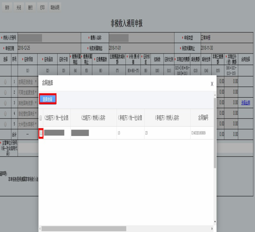The height and width of the screenshot is (232, 255).
Task: Open the 可再生能源发展 dropdown in row 2
Action: [27, 92]
